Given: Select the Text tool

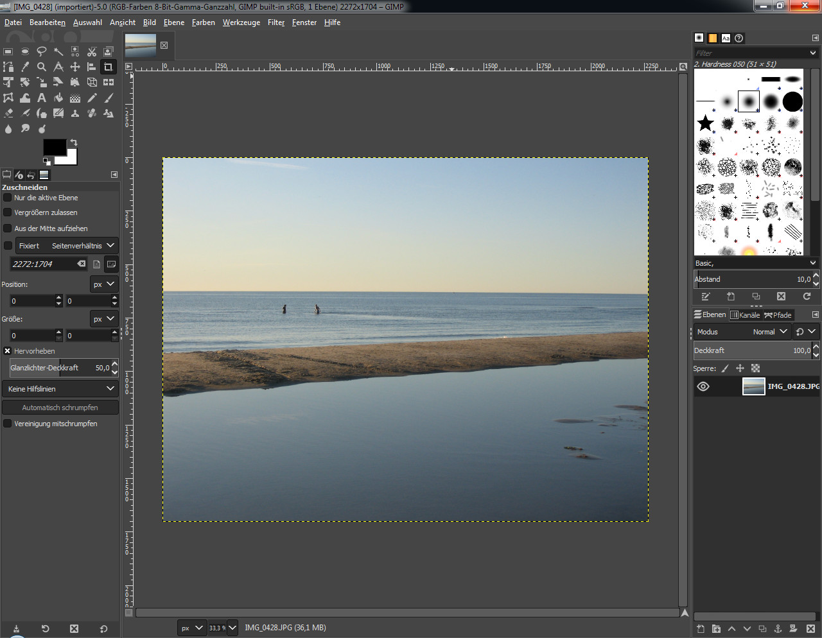Looking at the screenshot, I should pos(42,98).
